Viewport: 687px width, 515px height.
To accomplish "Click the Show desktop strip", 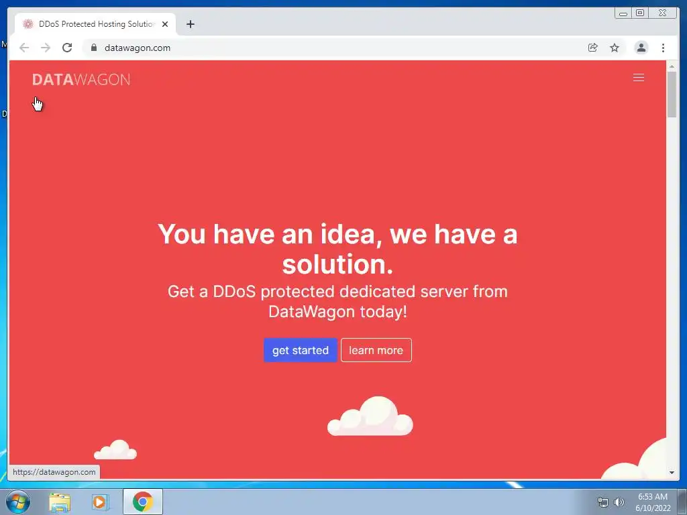I will 682,502.
